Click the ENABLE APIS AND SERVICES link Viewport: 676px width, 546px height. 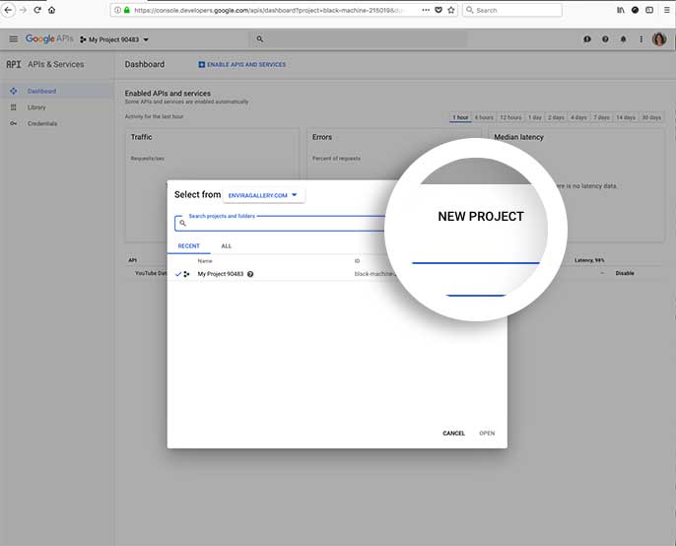click(x=242, y=65)
